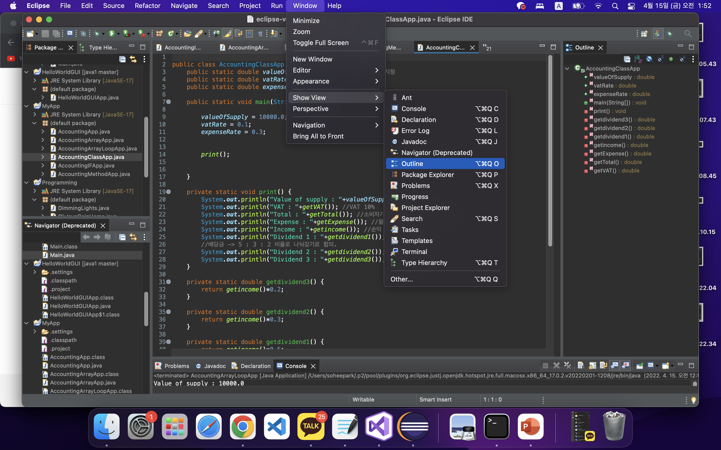Collapse the Programming project in Package Explorer

coord(27,182)
